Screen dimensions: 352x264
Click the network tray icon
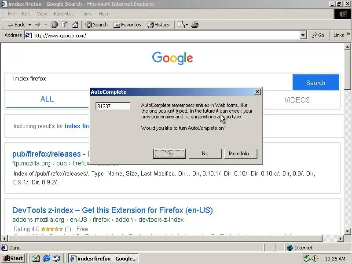click(307, 258)
